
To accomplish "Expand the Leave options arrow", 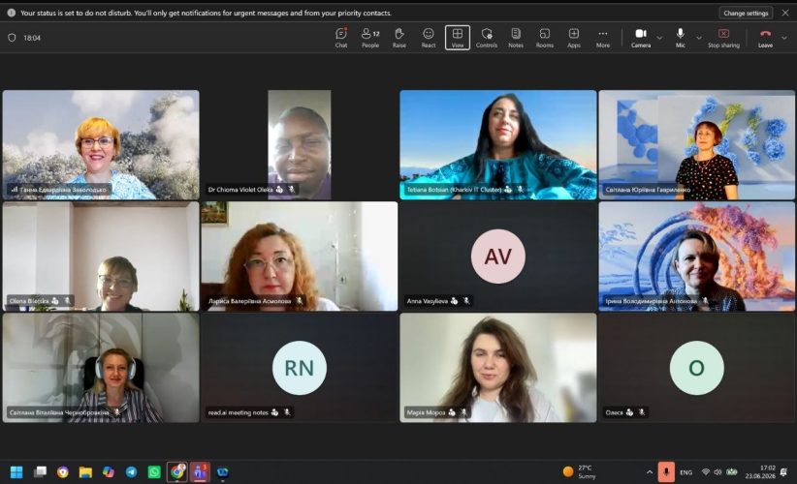I will coord(783,38).
